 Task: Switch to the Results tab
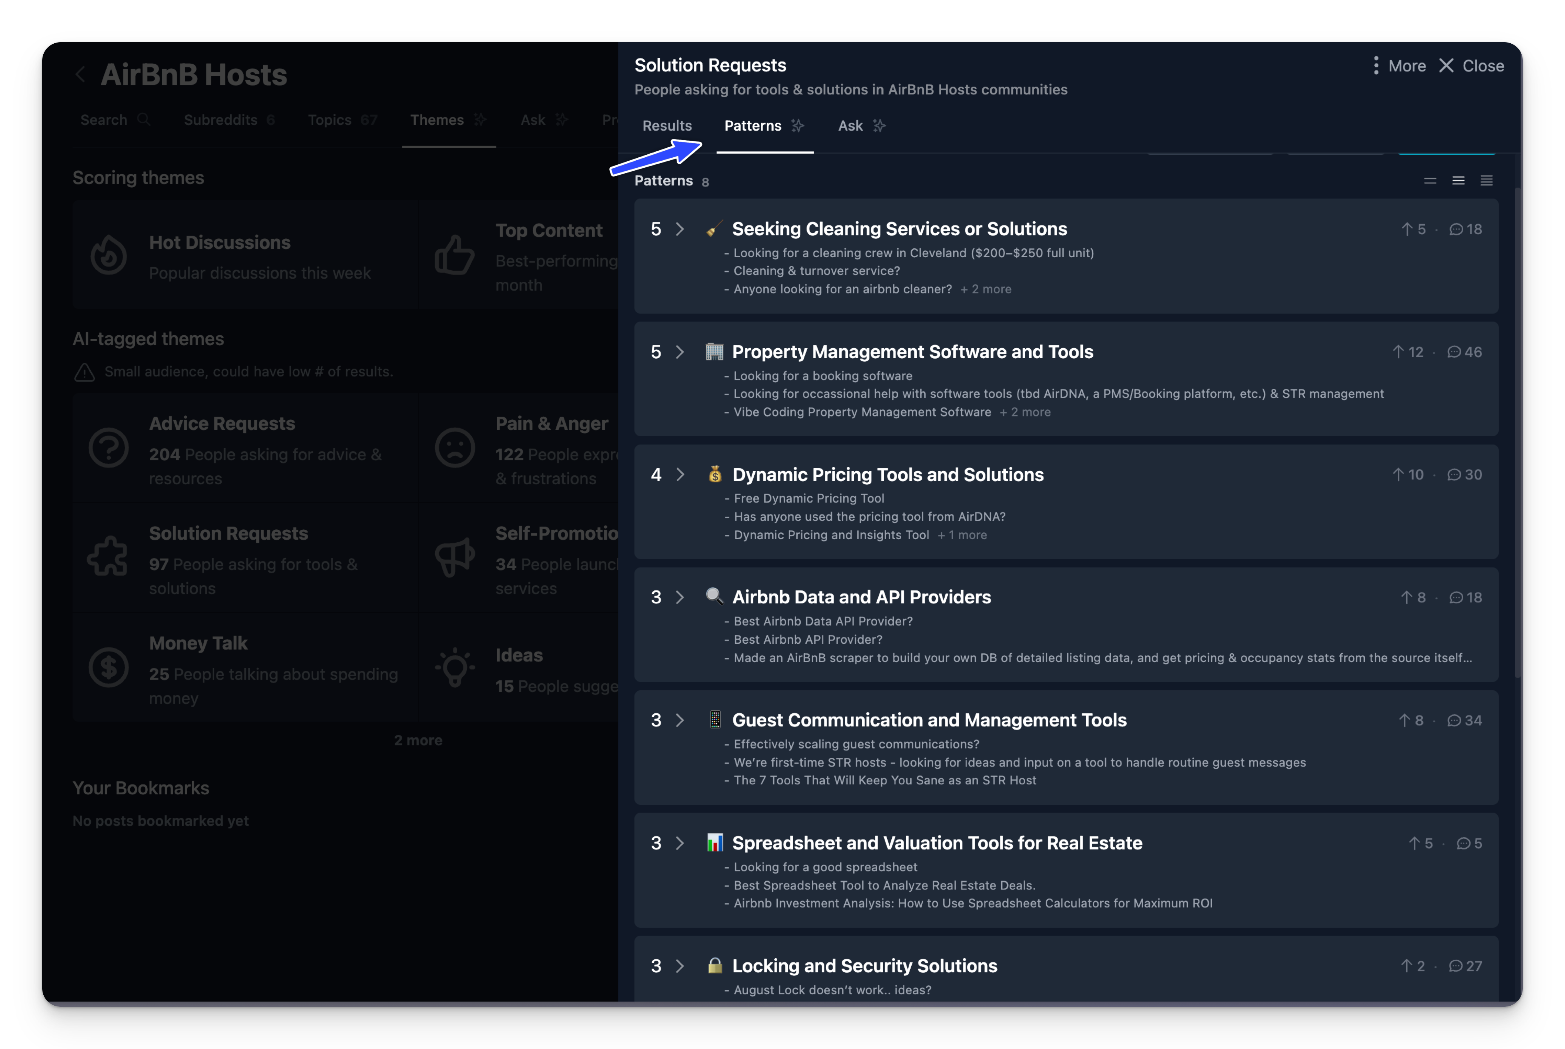[x=667, y=126]
